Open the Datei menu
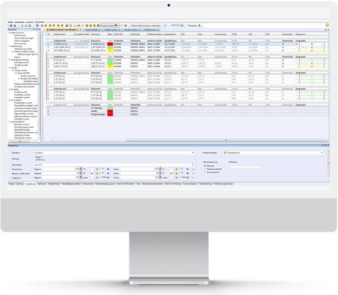 tap(11, 22)
